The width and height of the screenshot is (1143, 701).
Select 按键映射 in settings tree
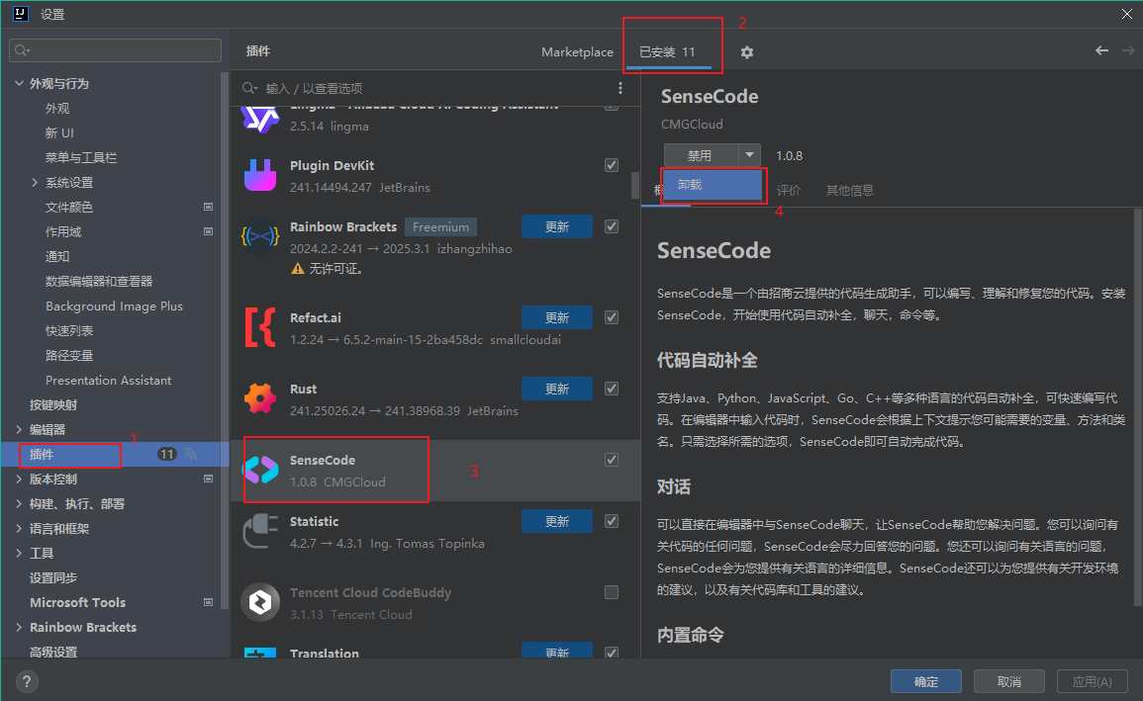53,404
